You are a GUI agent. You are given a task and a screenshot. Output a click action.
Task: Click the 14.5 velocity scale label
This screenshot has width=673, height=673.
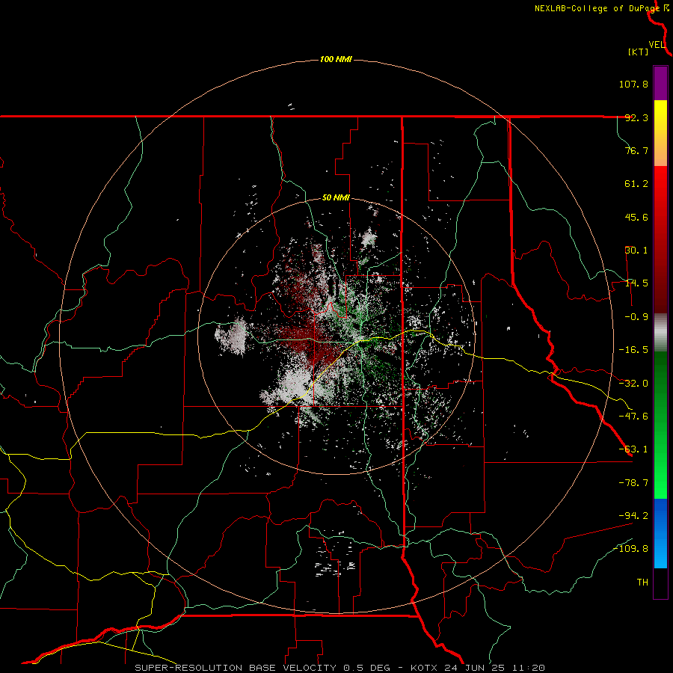pos(636,283)
